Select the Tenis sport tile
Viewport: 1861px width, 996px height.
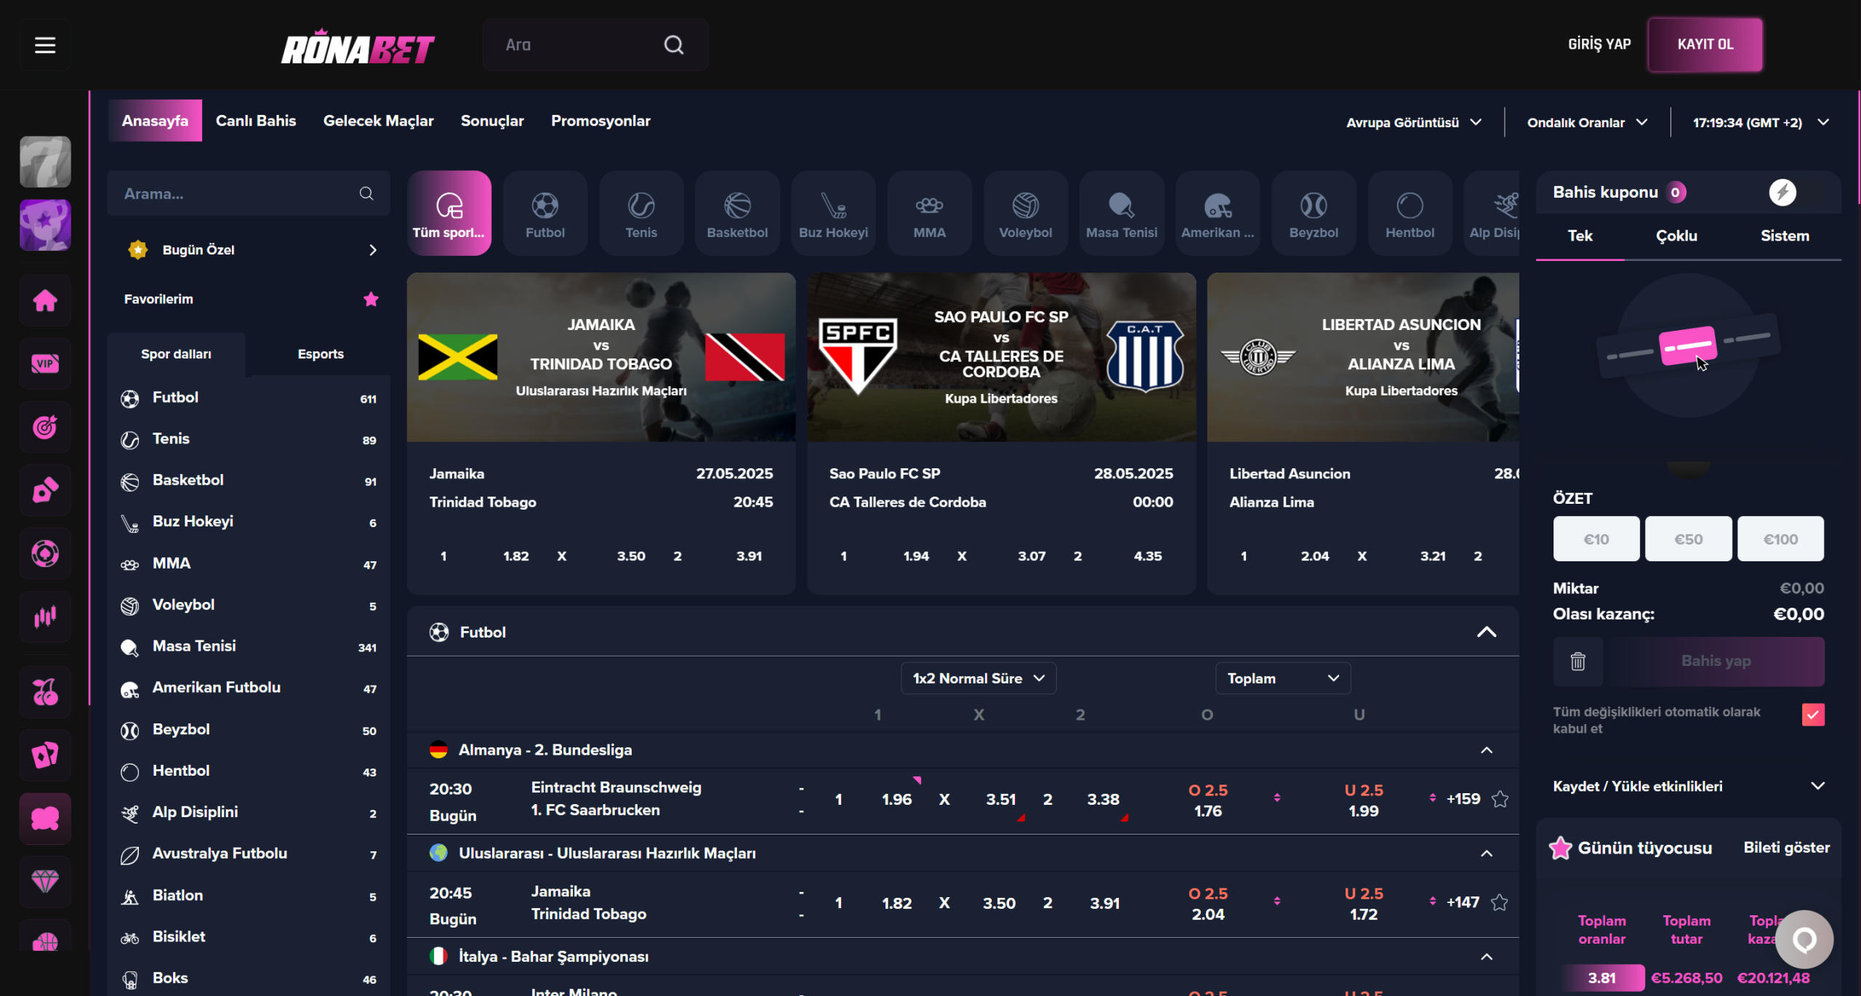641,213
